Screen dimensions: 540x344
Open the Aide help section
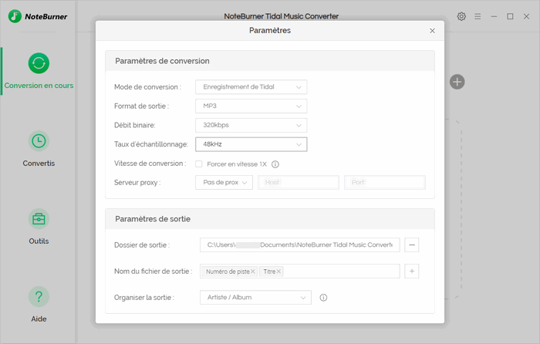point(39,305)
